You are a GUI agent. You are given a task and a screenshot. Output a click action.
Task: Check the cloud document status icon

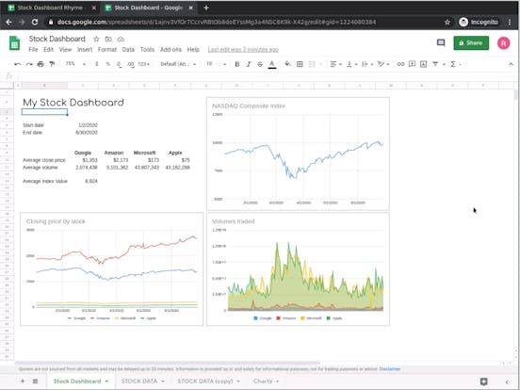tap(121, 40)
